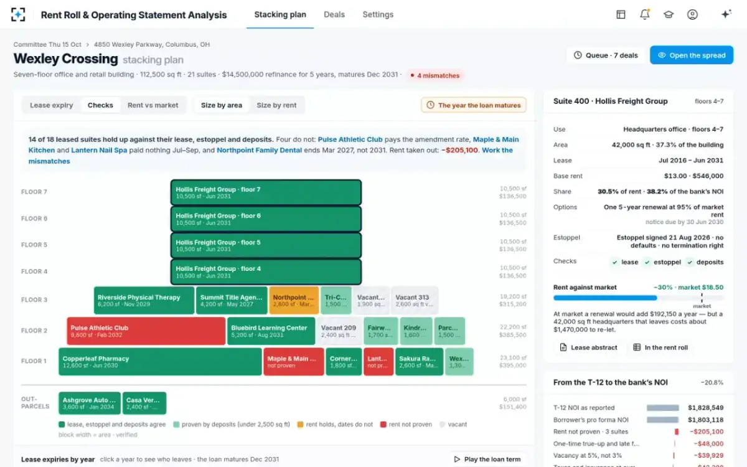Select the Tri-C suite block
The image size is (747, 467).
click(x=336, y=300)
